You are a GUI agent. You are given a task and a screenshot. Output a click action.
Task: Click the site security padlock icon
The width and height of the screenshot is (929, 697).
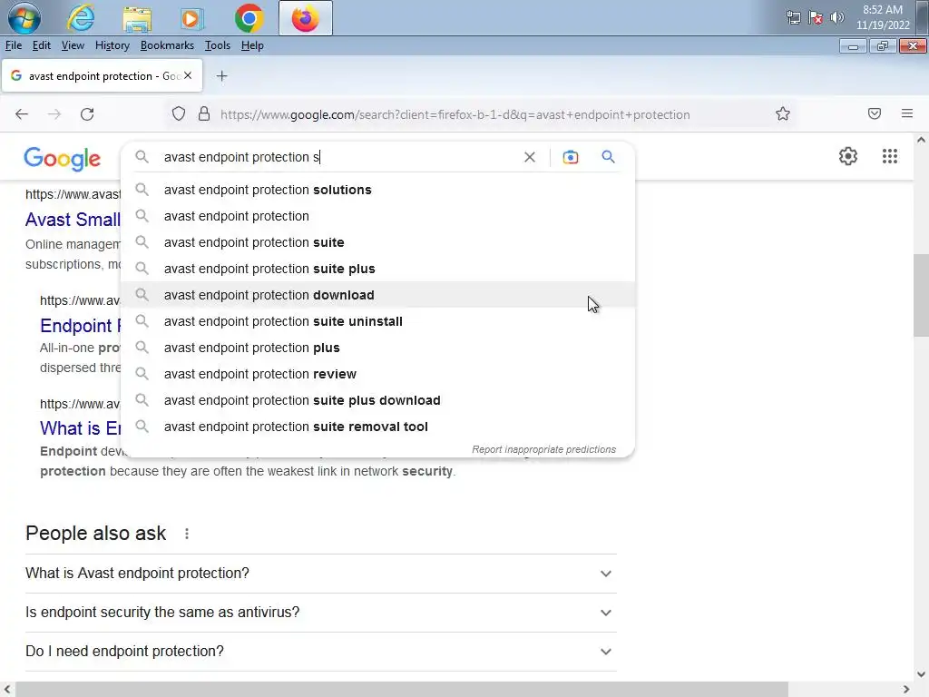204,113
